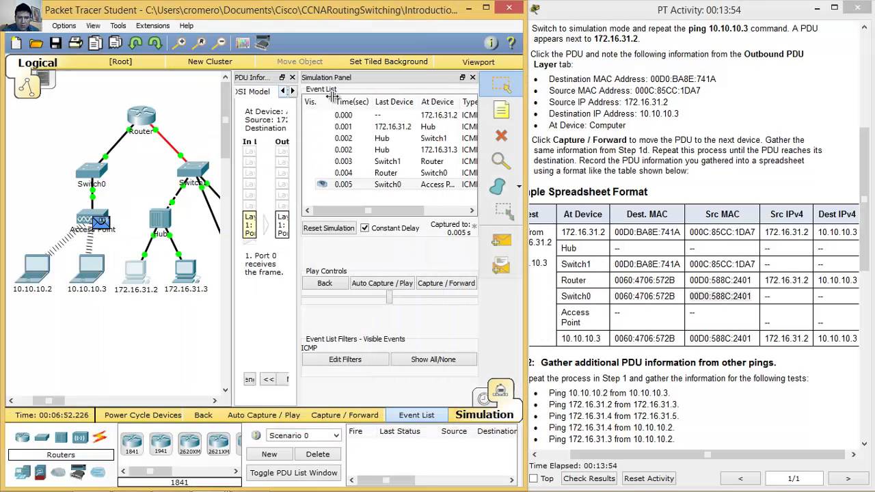
Task: Click Event List button in bottom bar
Action: (x=416, y=415)
